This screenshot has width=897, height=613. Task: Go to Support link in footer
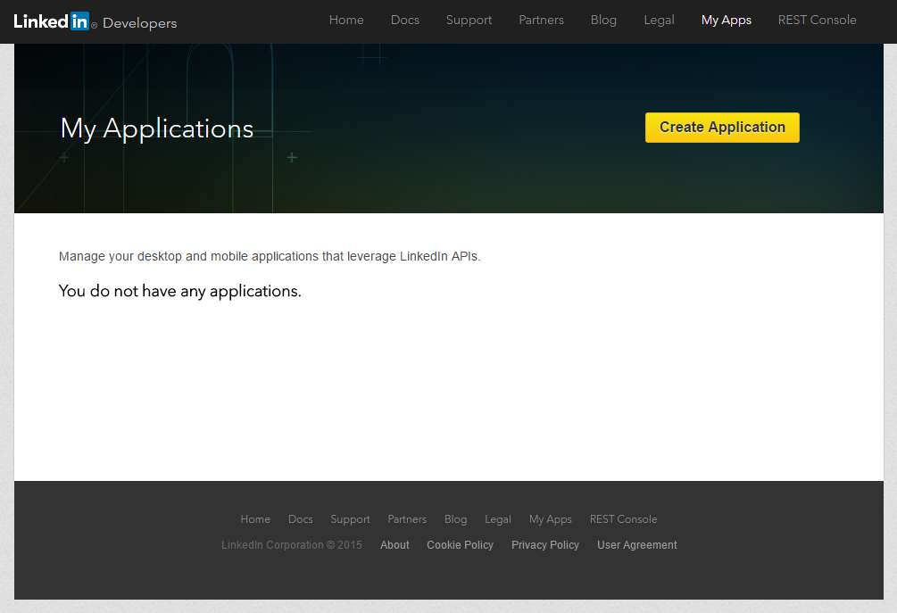(350, 519)
